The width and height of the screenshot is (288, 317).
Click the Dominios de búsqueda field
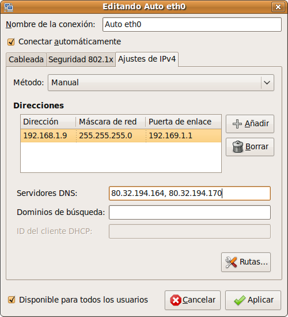[x=190, y=212]
